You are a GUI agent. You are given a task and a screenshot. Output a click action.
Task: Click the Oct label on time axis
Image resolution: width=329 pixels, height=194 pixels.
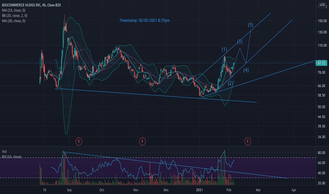[x=102, y=190]
